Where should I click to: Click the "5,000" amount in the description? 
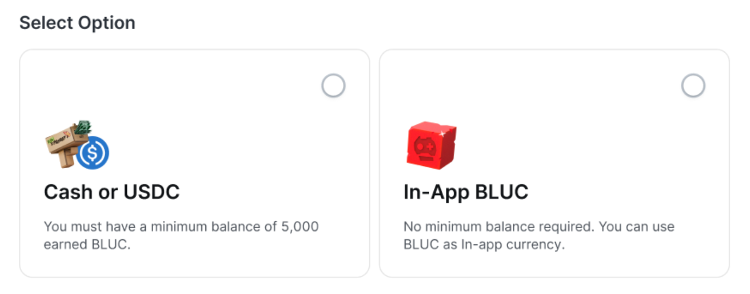click(300, 227)
